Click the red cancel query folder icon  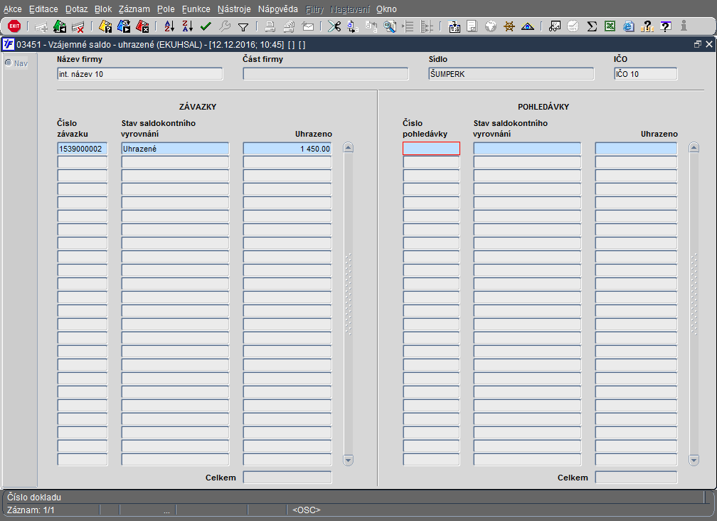143,26
